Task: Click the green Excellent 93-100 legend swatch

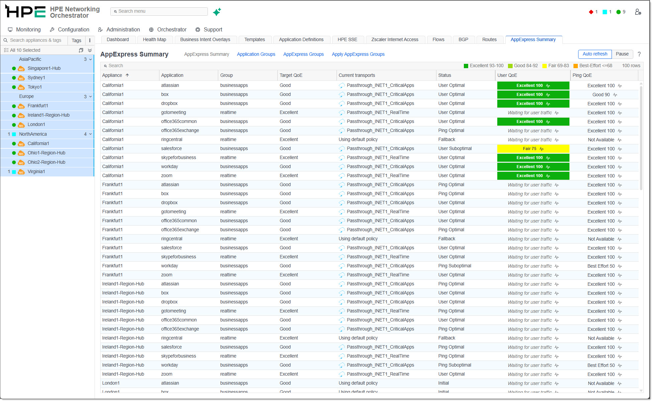Action: [x=466, y=66]
